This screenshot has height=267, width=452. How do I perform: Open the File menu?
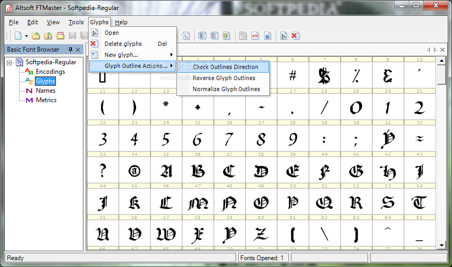tap(14, 22)
